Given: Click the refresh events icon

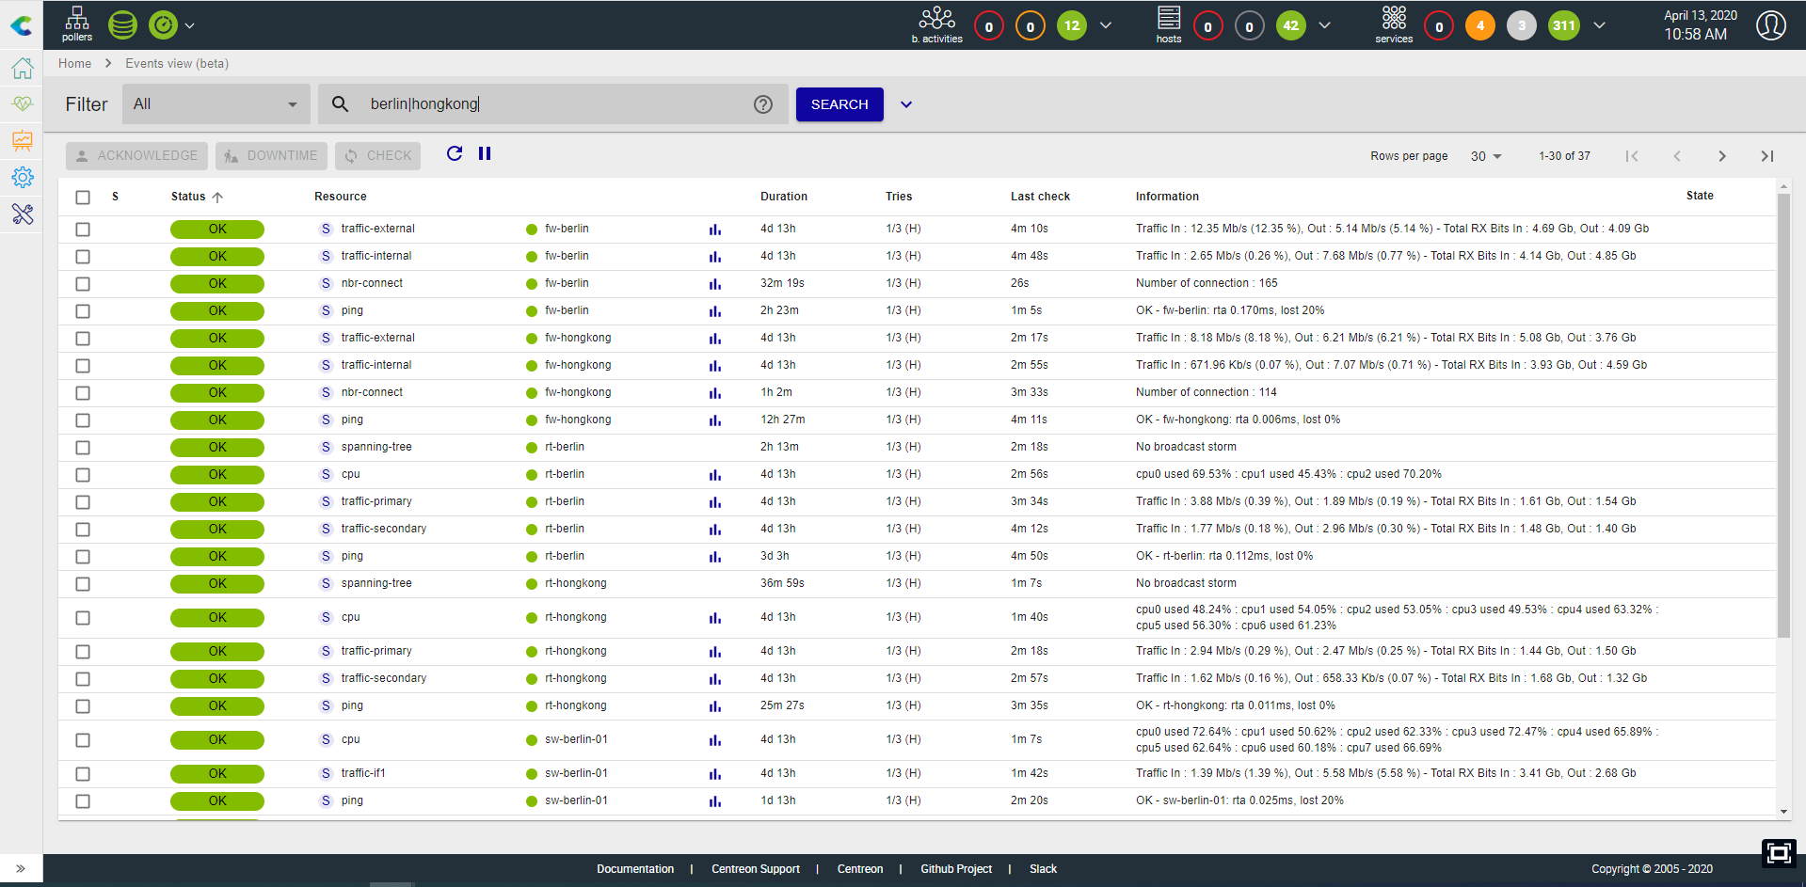Looking at the screenshot, I should [x=455, y=153].
